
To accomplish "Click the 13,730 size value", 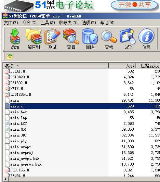I will (128, 164).
